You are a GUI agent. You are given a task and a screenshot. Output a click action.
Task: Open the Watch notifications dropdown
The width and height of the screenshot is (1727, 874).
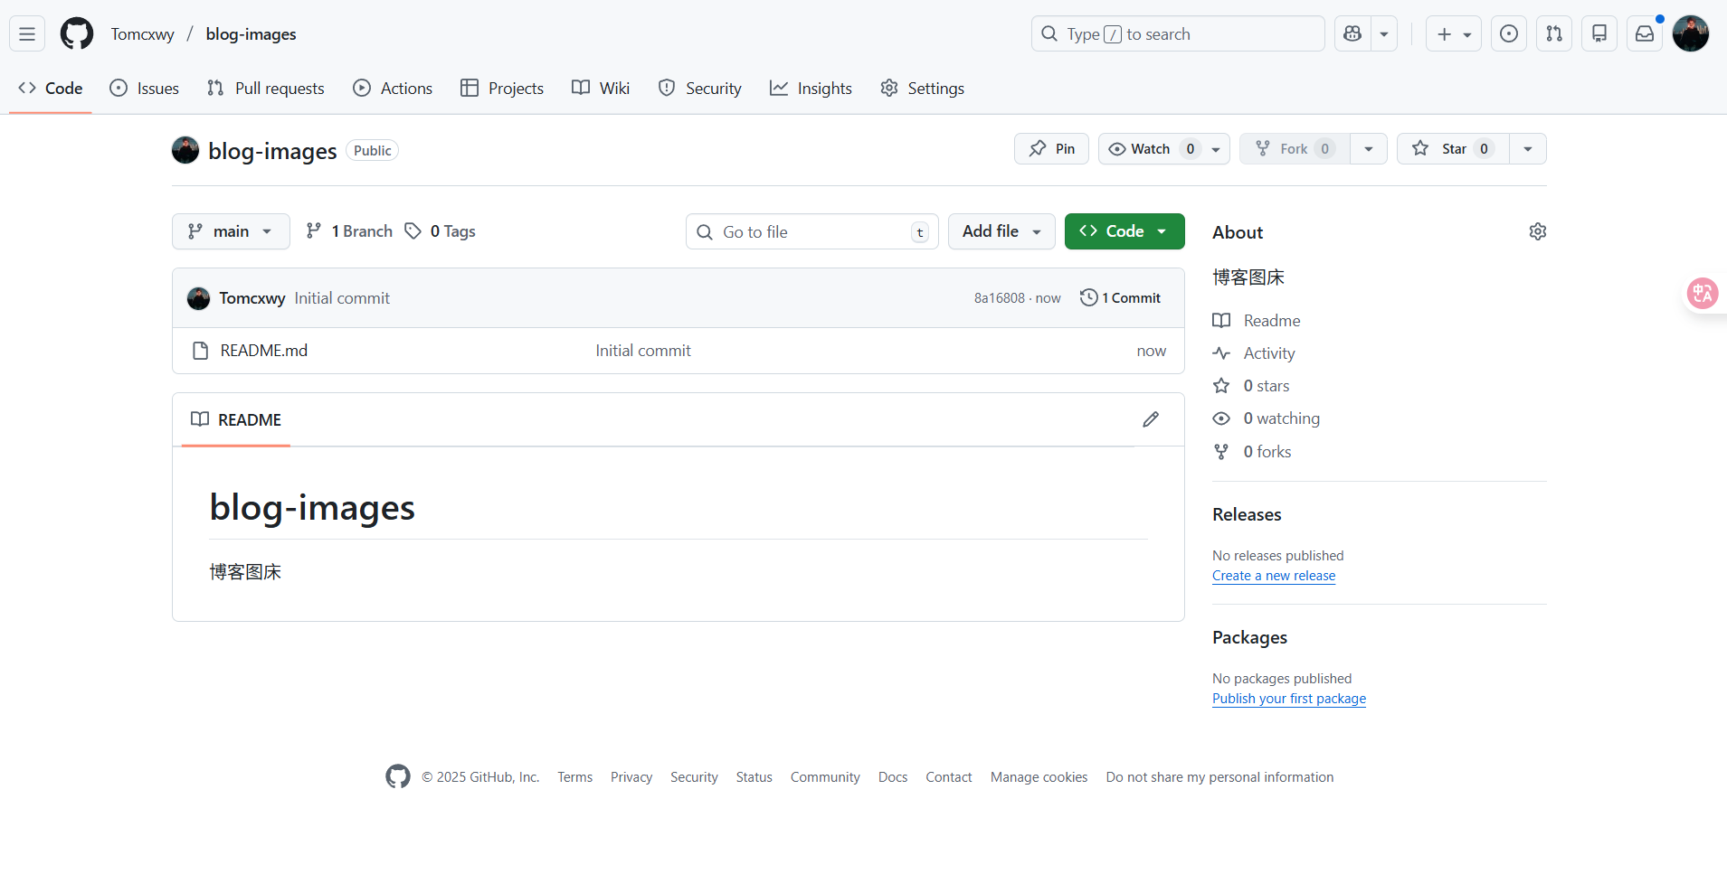1164,149
